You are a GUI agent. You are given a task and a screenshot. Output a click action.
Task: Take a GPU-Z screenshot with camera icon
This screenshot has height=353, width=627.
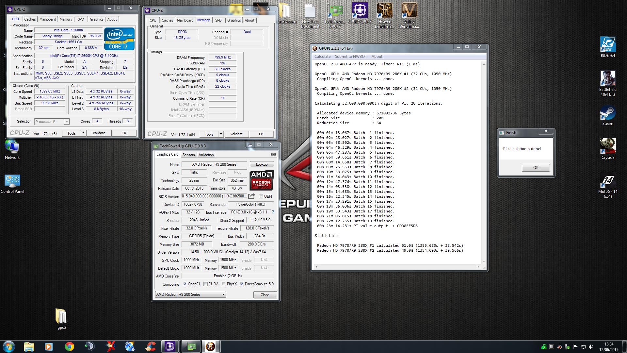pyautogui.click(x=273, y=154)
